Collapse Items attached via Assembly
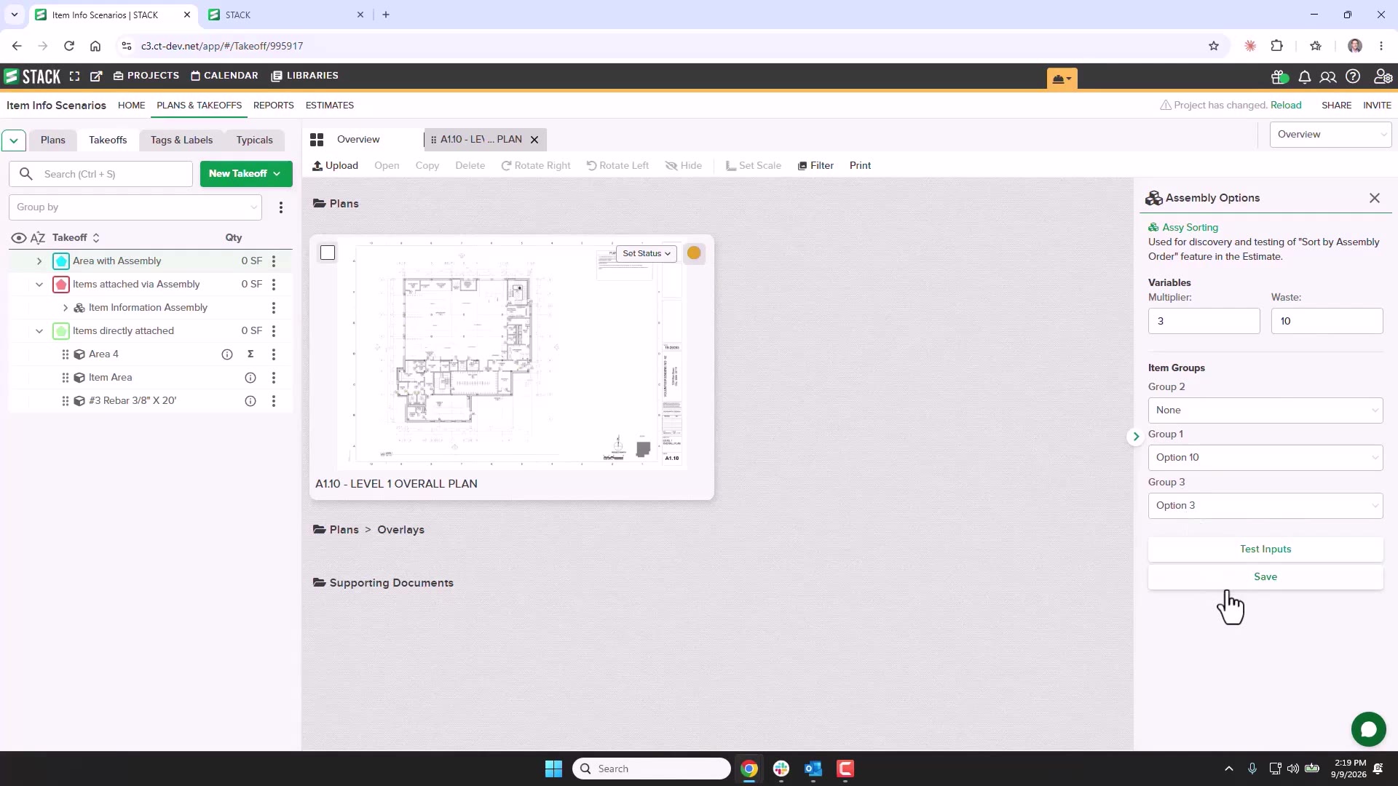The width and height of the screenshot is (1398, 786). [x=39, y=285]
